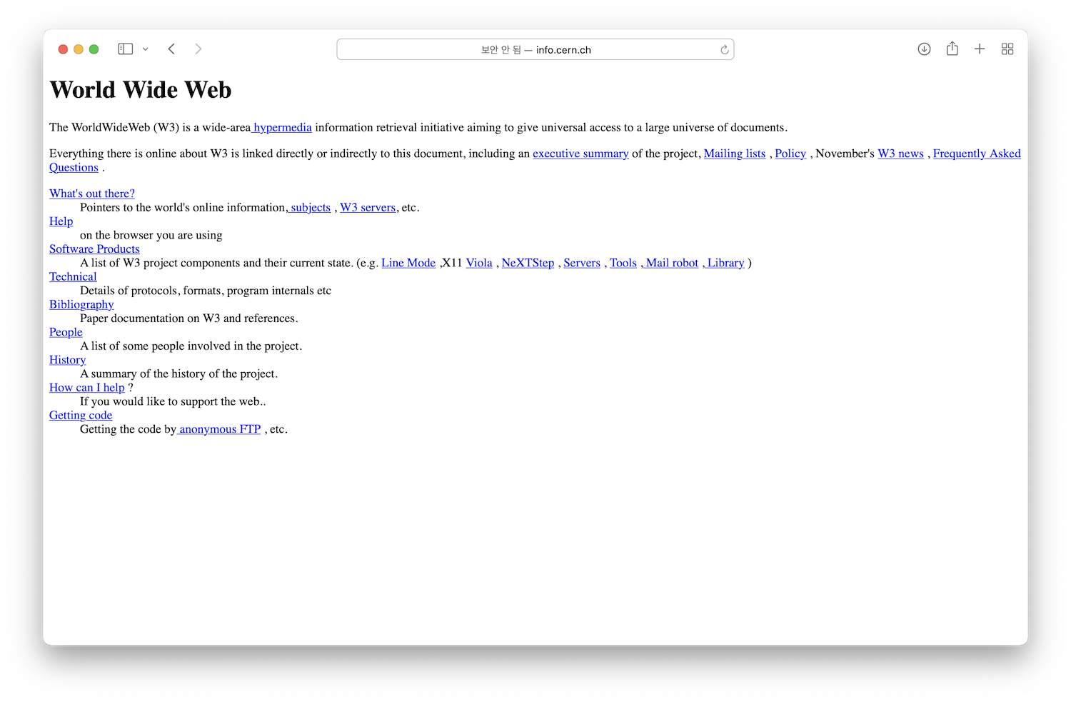This screenshot has width=1071, height=702.
Task: Click the address bar showing info.cern.ch
Action: click(x=535, y=50)
